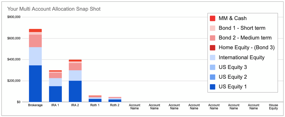285x117 pixels.
Task: Click the MM & Cash red legend swatch
Action: point(212,18)
